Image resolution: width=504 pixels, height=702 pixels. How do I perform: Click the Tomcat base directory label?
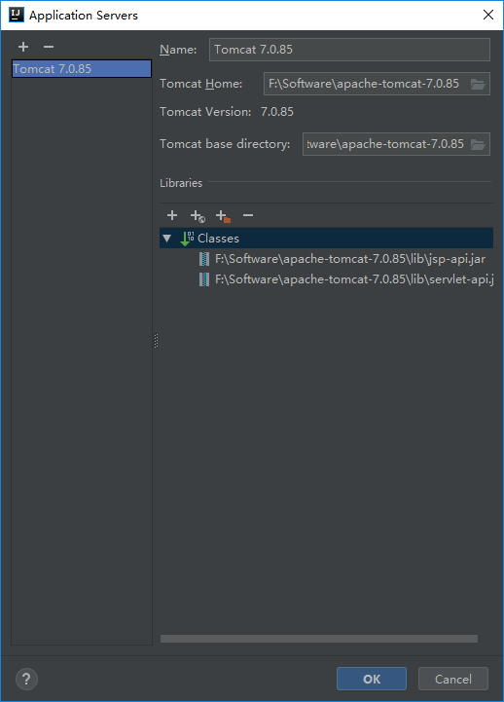225,144
